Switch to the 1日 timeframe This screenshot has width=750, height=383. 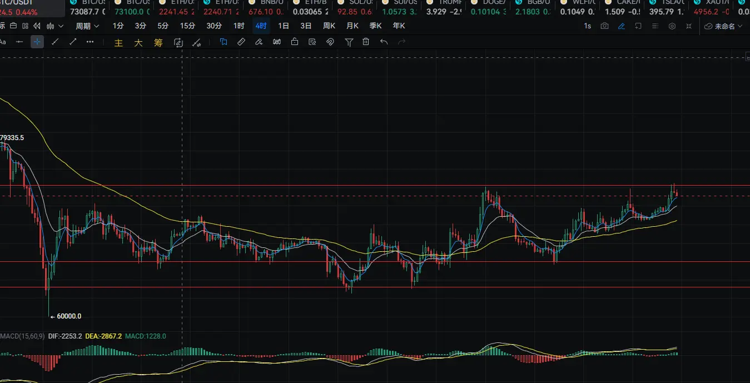[284, 26]
